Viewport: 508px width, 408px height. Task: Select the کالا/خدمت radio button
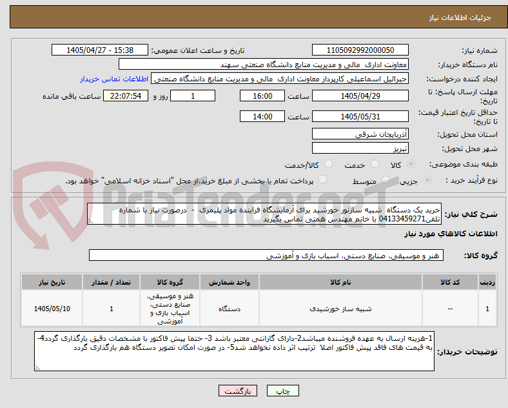pos(329,164)
